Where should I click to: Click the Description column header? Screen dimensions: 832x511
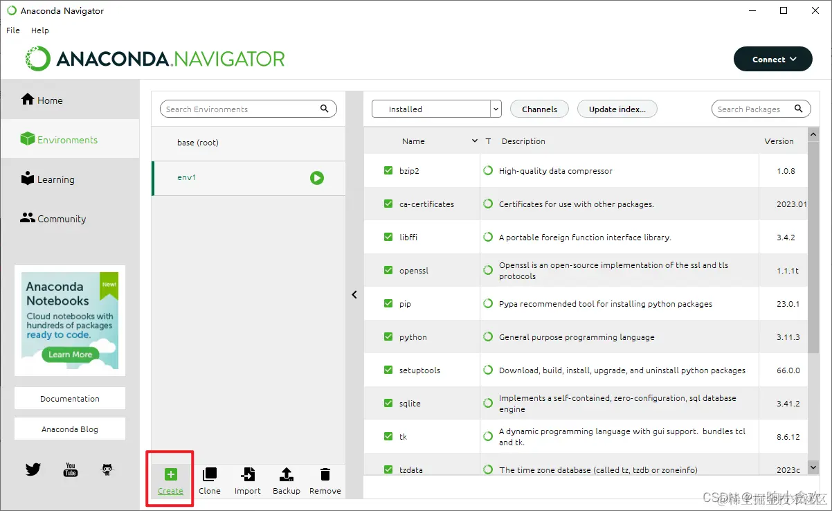coord(523,141)
